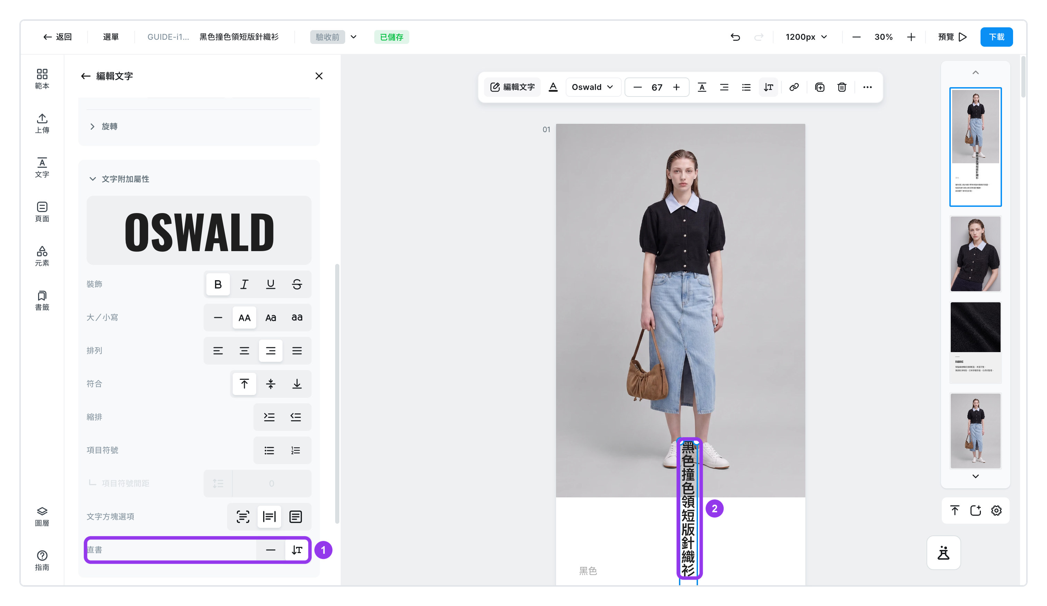Image resolution: width=1047 pixels, height=606 pixels.
Task: Duplicate the selected text element
Action: point(820,87)
